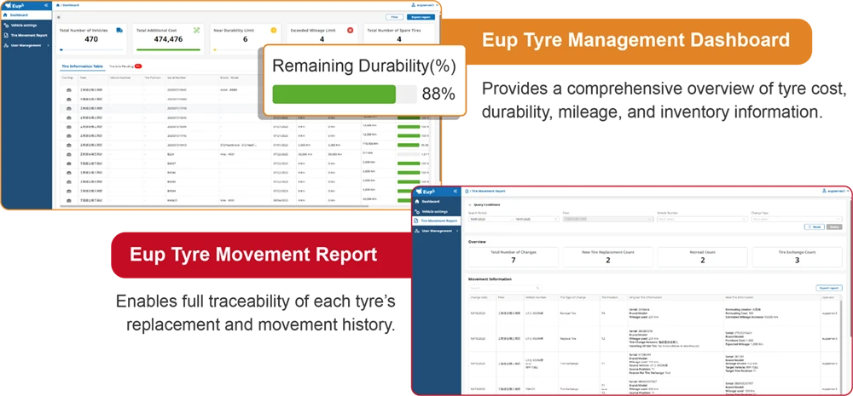Click Dashboard home icon in Report window sidebar

pos(417,202)
